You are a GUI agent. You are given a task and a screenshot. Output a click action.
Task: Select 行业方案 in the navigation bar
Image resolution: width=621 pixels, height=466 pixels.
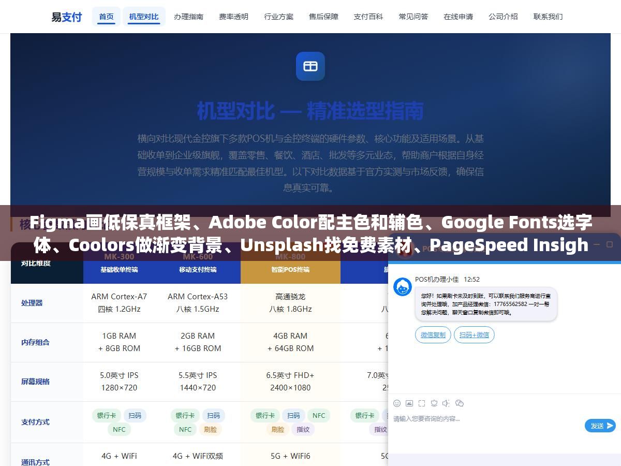click(278, 17)
